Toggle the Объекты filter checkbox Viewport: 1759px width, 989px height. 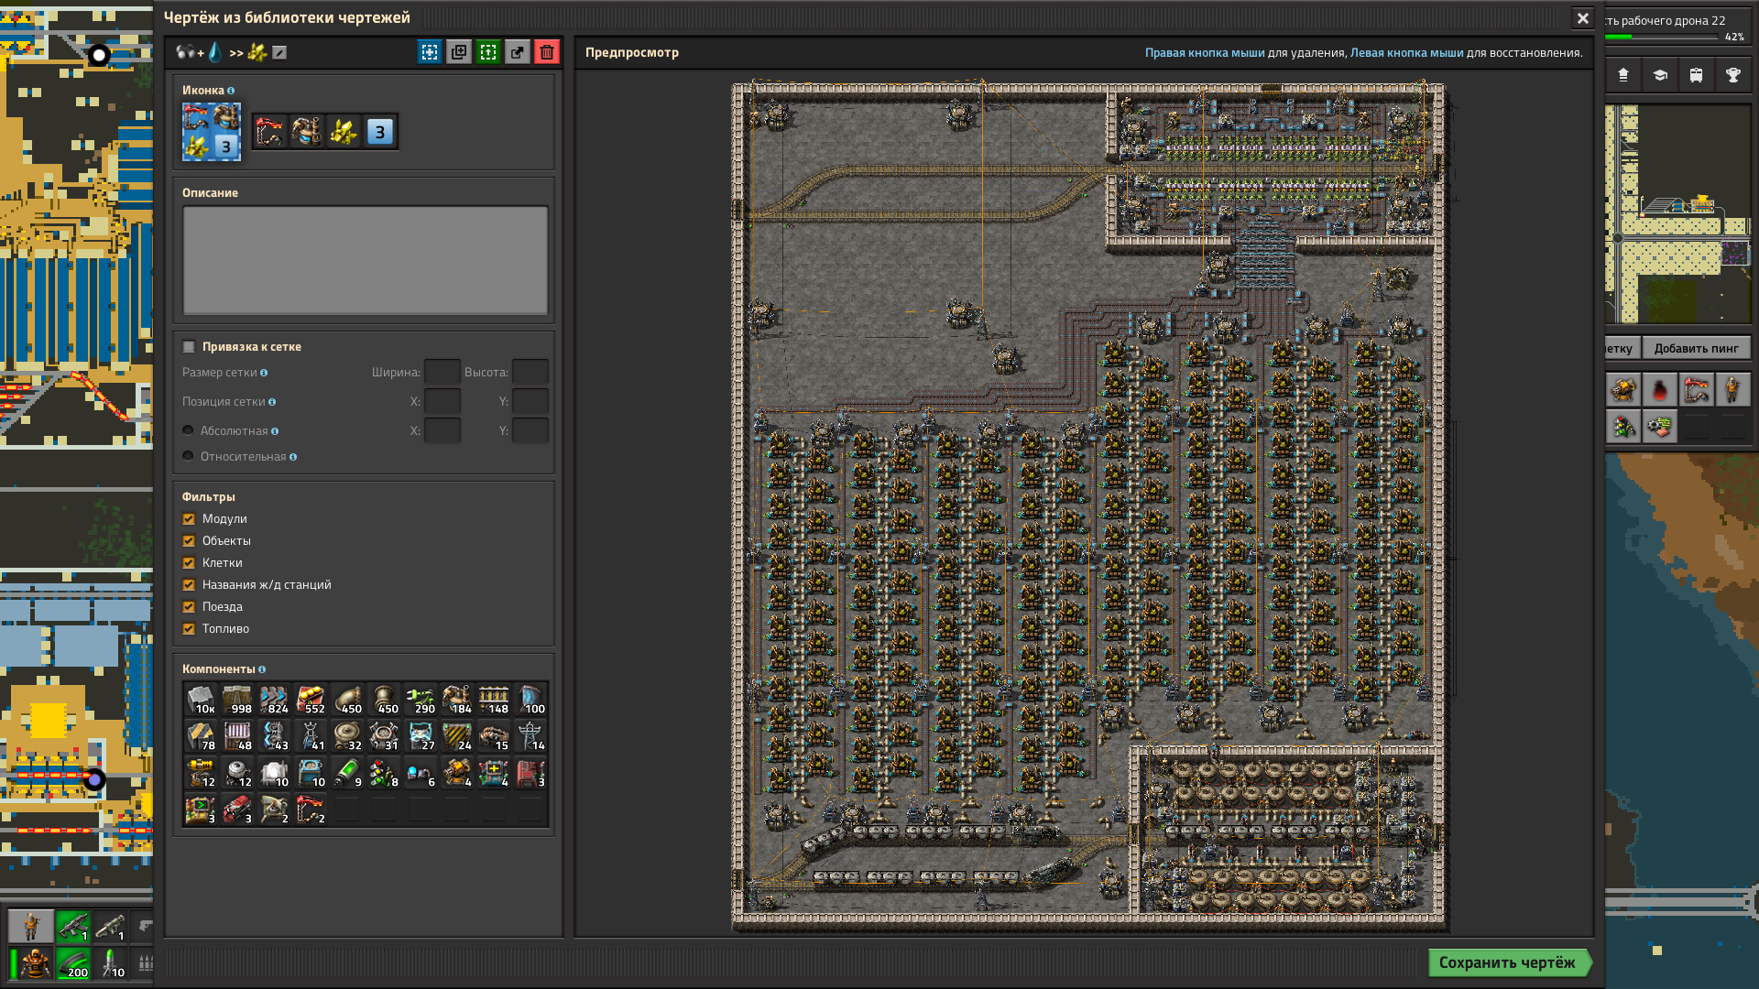[x=189, y=541]
